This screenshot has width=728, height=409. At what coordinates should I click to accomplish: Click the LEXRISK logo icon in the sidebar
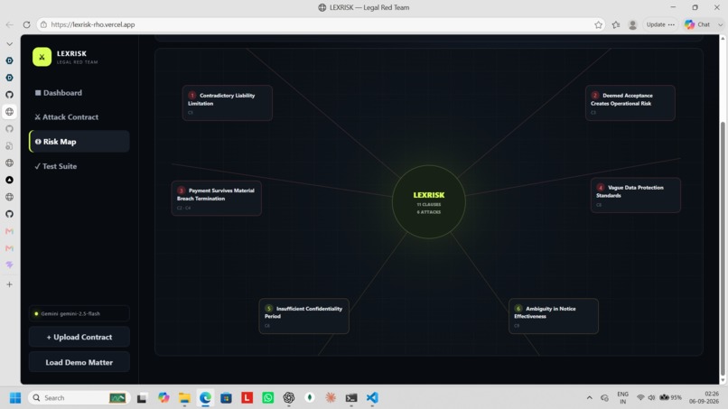click(x=42, y=57)
